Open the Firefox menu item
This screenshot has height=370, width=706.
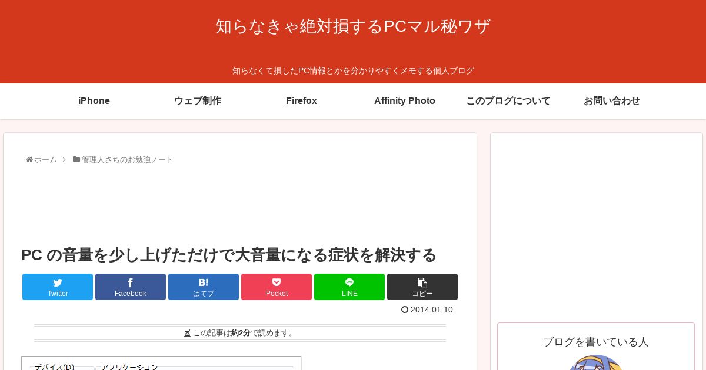pos(301,101)
